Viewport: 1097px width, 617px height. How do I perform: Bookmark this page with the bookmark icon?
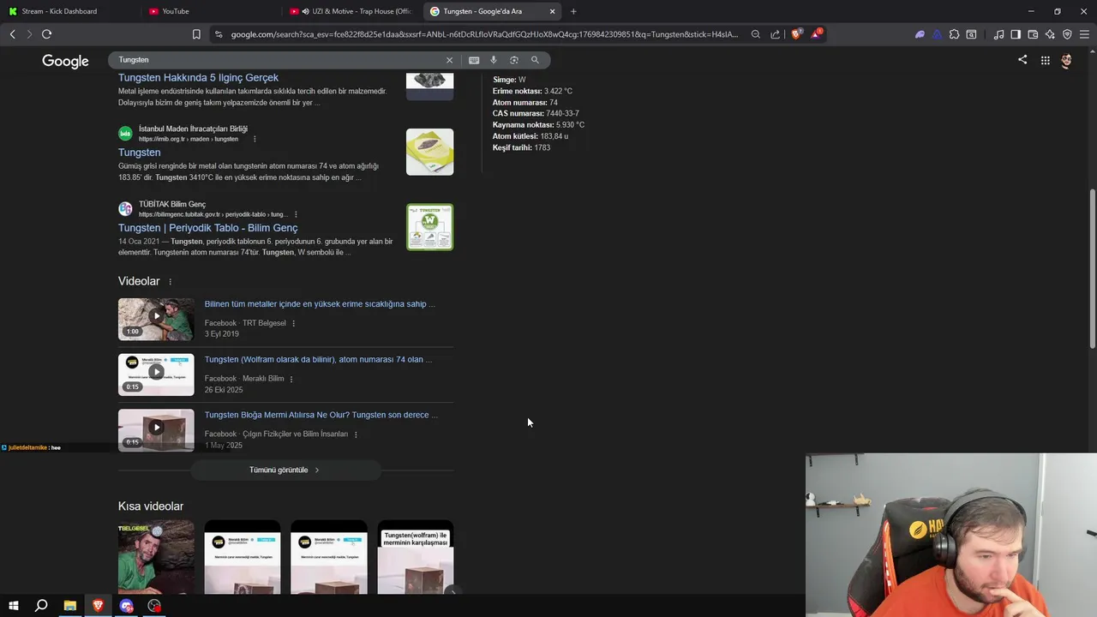click(196, 34)
